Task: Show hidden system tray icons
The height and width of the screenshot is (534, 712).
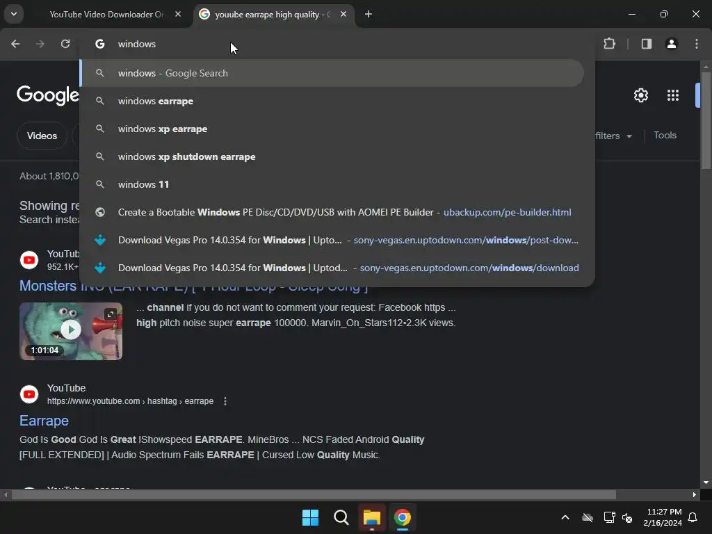Action: click(565, 517)
